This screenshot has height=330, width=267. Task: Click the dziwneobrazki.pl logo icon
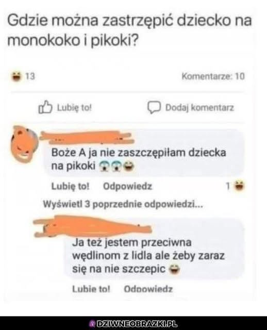(92, 324)
